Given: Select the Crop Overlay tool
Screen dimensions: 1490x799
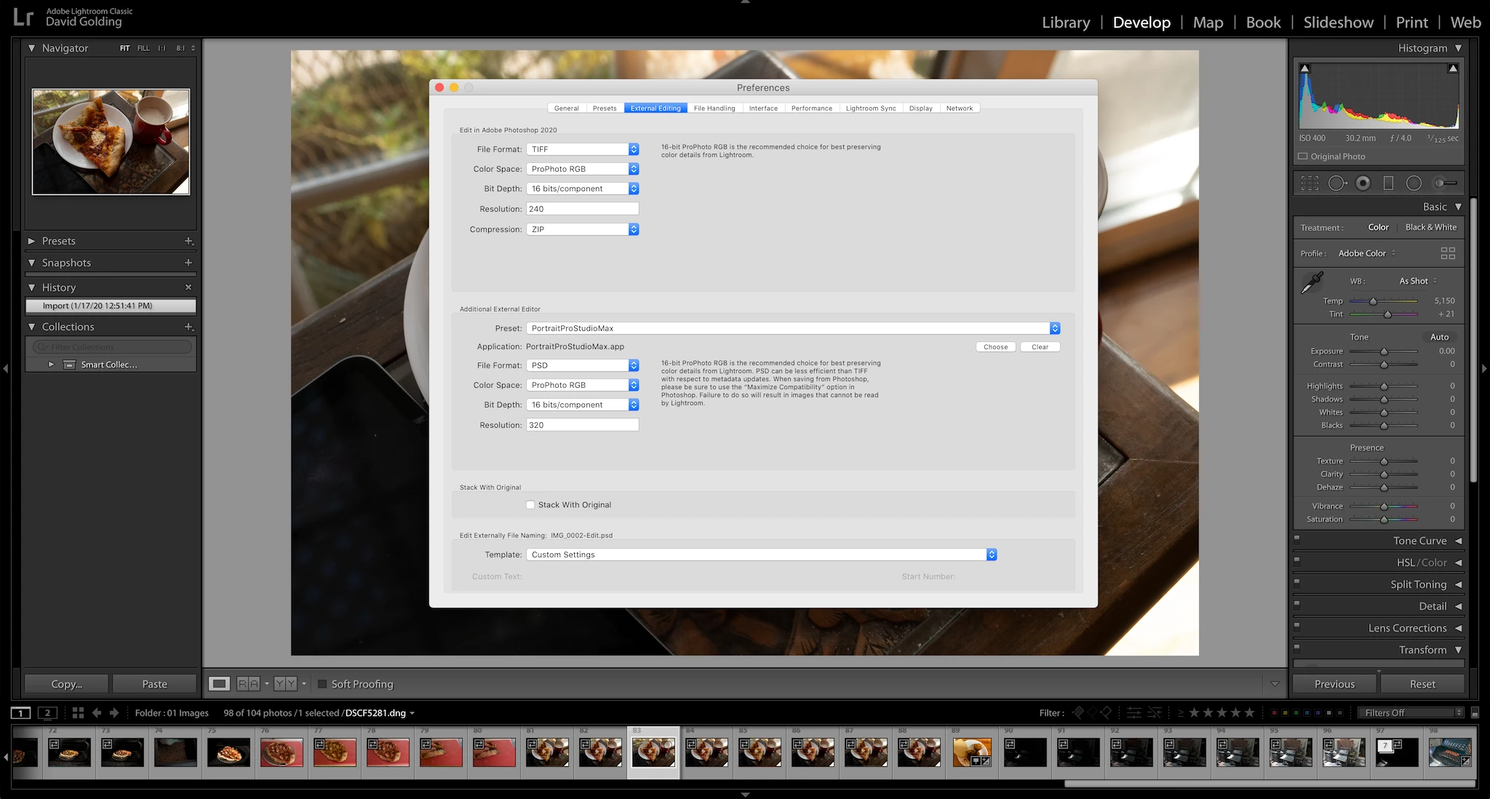Looking at the screenshot, I should point(1310,183).
